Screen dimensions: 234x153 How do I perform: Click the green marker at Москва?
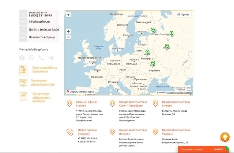point(167,47)
